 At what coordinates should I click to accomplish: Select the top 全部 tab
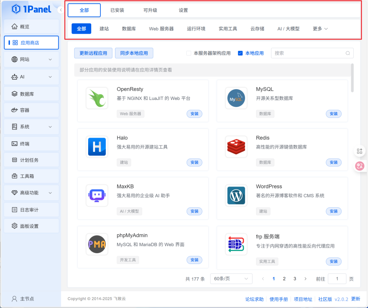point(84,10)
